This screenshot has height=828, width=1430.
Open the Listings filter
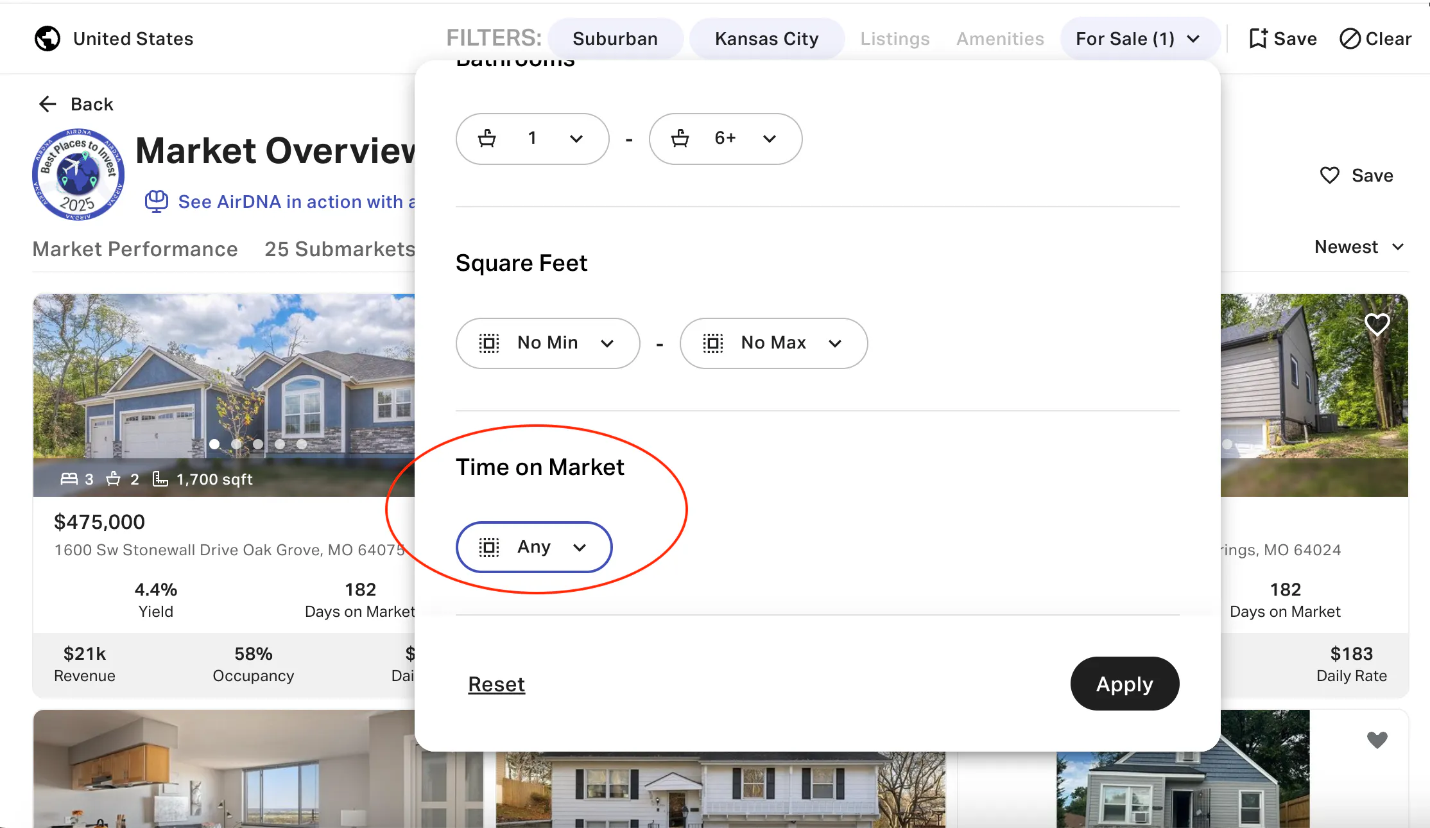click(x=895, y=39)
